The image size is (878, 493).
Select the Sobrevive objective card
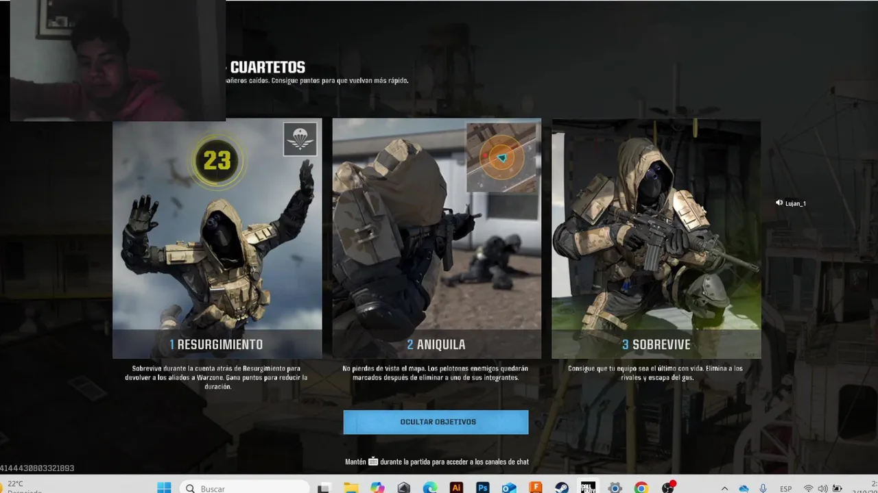pyautogui.click(x=656, y=239)
